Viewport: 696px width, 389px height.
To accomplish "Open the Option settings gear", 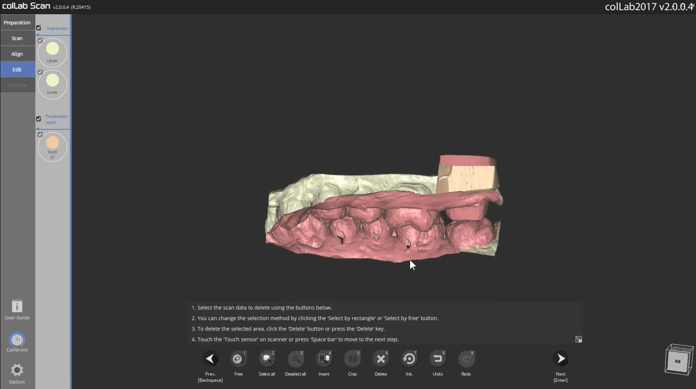I will 17,374.
